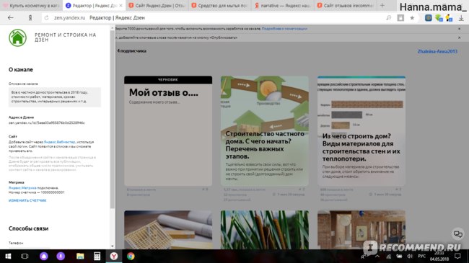
Task: Open the downloads arrow icon in toolbar
Action: click(x=461, y=18)
